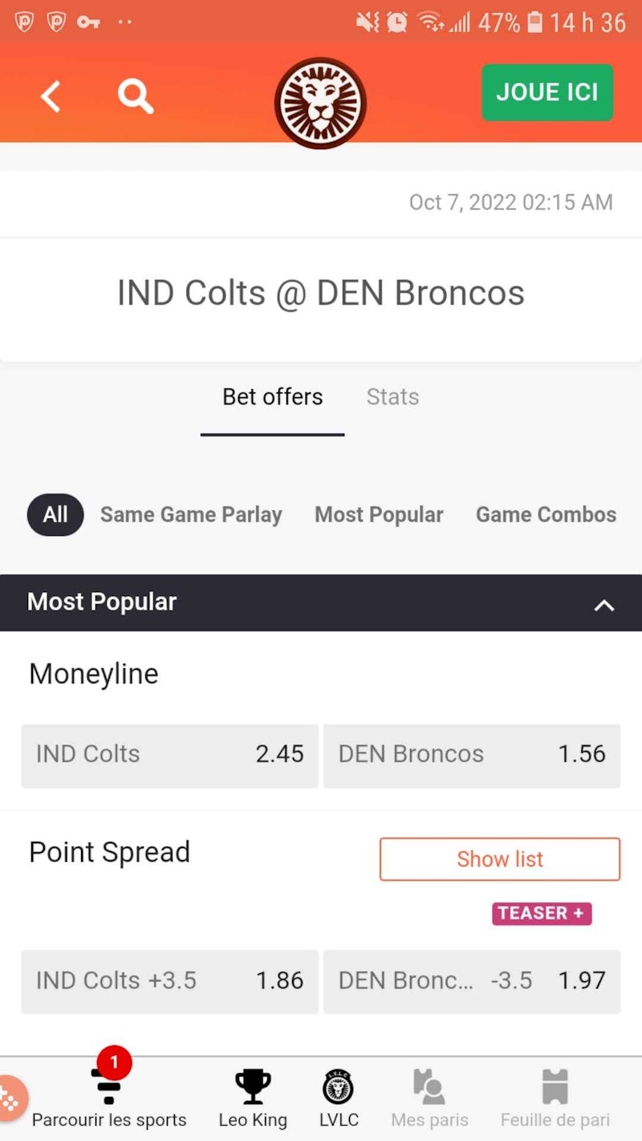
Task: Tap the pink dice icon at bottom-left
Action: [10, 1098]
